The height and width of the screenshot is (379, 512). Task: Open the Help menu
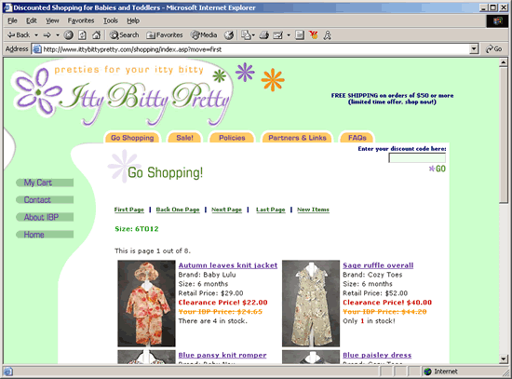pyautogui.click(x=133, y=20)
